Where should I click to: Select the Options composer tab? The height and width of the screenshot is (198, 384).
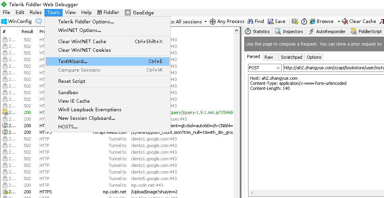314,57
